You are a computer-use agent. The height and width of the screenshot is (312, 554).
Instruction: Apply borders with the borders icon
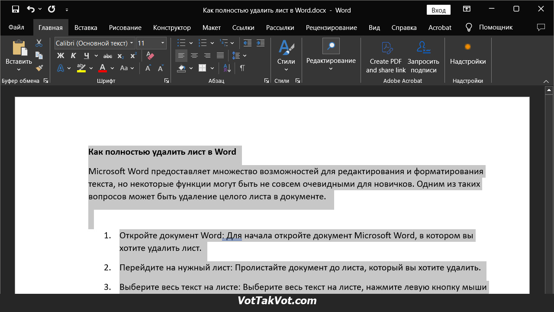point(203,68)
